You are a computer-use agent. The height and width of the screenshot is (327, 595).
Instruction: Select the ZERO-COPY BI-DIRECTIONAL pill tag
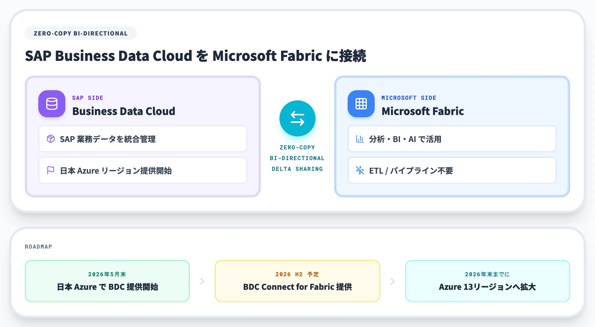[x=81, y=33]
